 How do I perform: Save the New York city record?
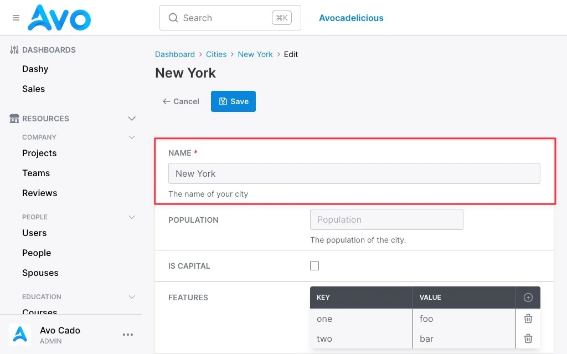tap(233, 101)
